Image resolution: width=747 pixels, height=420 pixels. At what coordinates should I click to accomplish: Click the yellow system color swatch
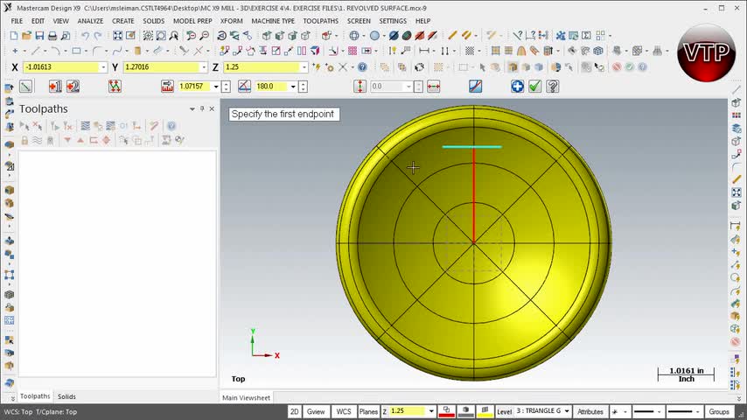point(485,411)
